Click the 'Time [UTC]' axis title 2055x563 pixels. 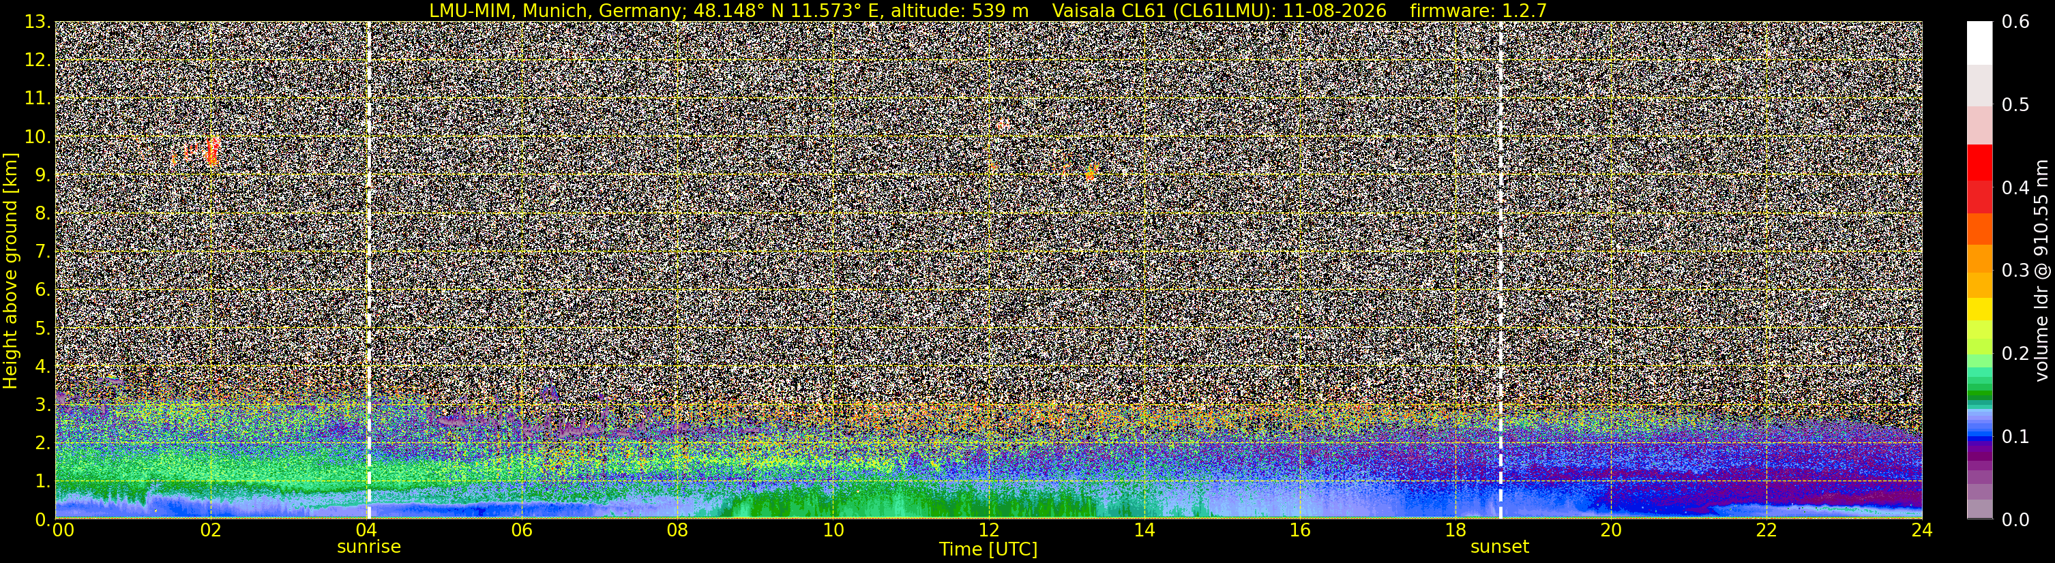click(988, 549)
